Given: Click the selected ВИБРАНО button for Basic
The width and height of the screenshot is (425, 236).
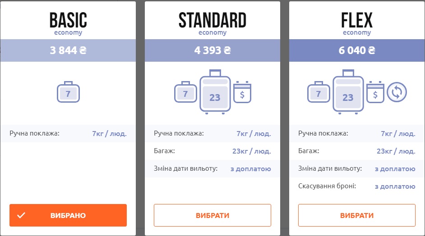Looking at the screenshot, I should click(68, 215).
